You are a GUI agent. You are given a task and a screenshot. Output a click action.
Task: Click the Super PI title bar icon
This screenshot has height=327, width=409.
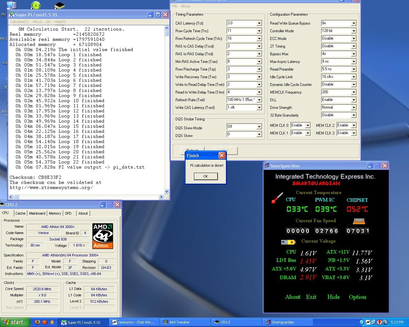12,14
